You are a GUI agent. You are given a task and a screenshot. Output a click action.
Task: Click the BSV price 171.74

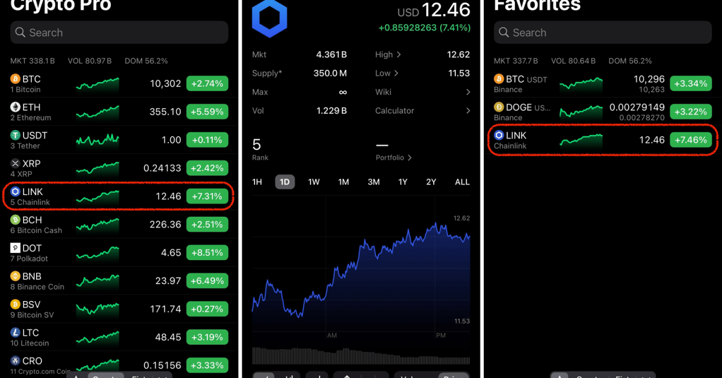click(x=165, y=309)
